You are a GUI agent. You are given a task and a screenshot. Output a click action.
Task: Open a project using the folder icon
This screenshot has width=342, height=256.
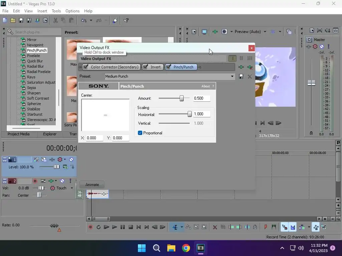click(x=13, y=20)
